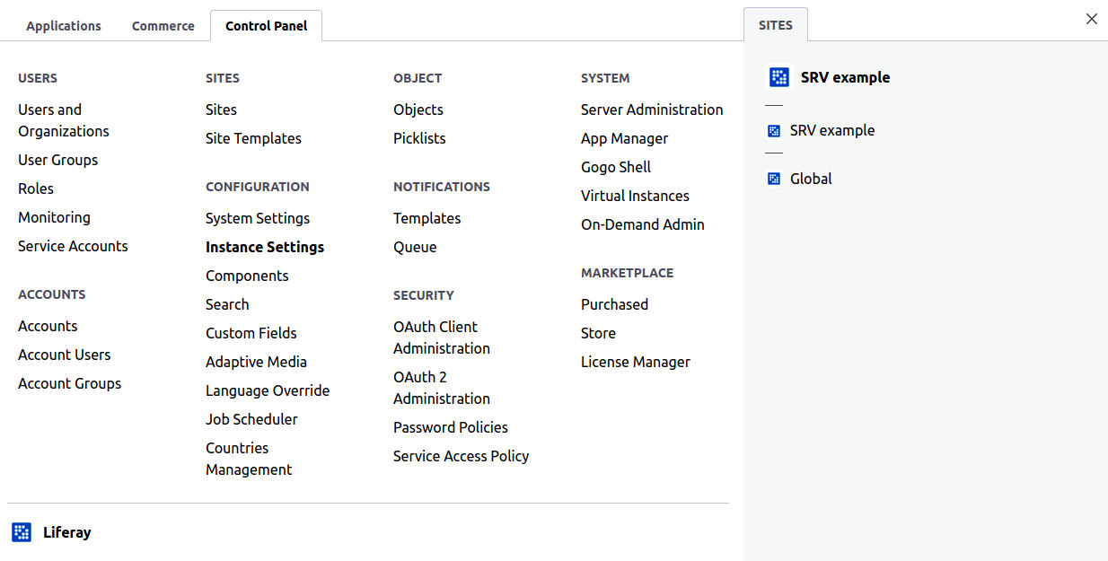The image size is (1108, 561).
Task: Open OAuth Client Administration
Action: pos(442,337)
